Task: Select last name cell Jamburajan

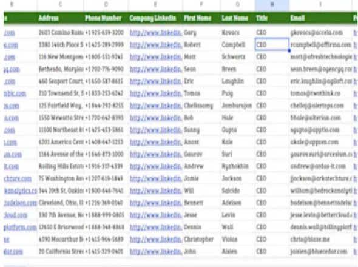Action: pos(238,106)
